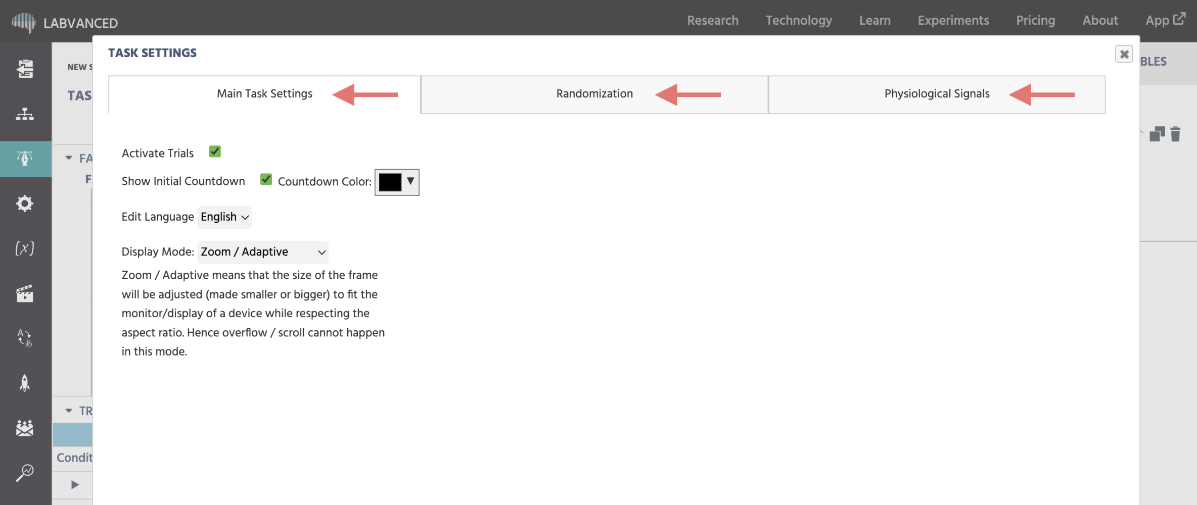Open the experiment settings gear icon
The height and width of the screenshot is (505, 1197).
(x=25, y=203)
